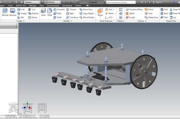This screenshot has width=180, height=119.
Task: Click the mirror pattern icon
Action: (x=121, y=17)
